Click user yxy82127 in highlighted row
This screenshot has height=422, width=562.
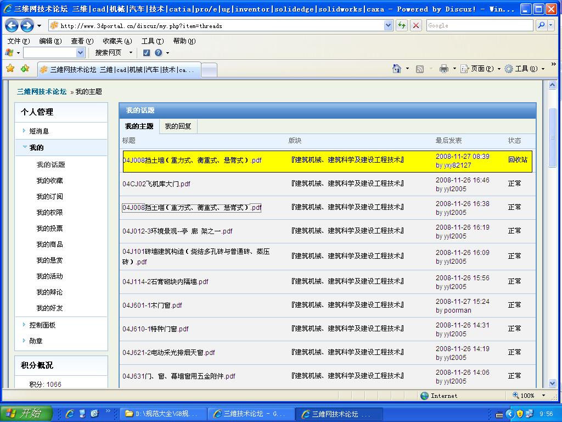tap(457, 165)
